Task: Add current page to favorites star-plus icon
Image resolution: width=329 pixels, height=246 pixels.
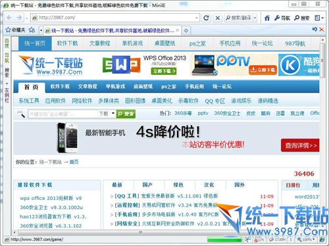Action: point(32,30)
